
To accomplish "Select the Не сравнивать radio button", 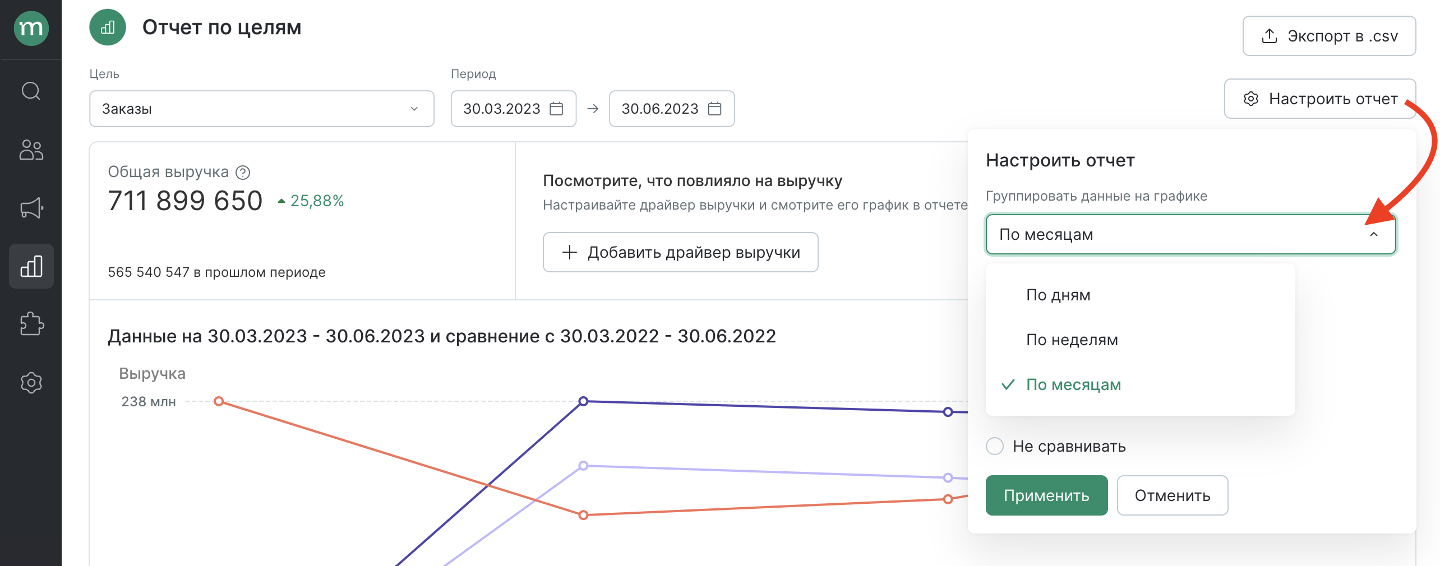I will 995,446.
